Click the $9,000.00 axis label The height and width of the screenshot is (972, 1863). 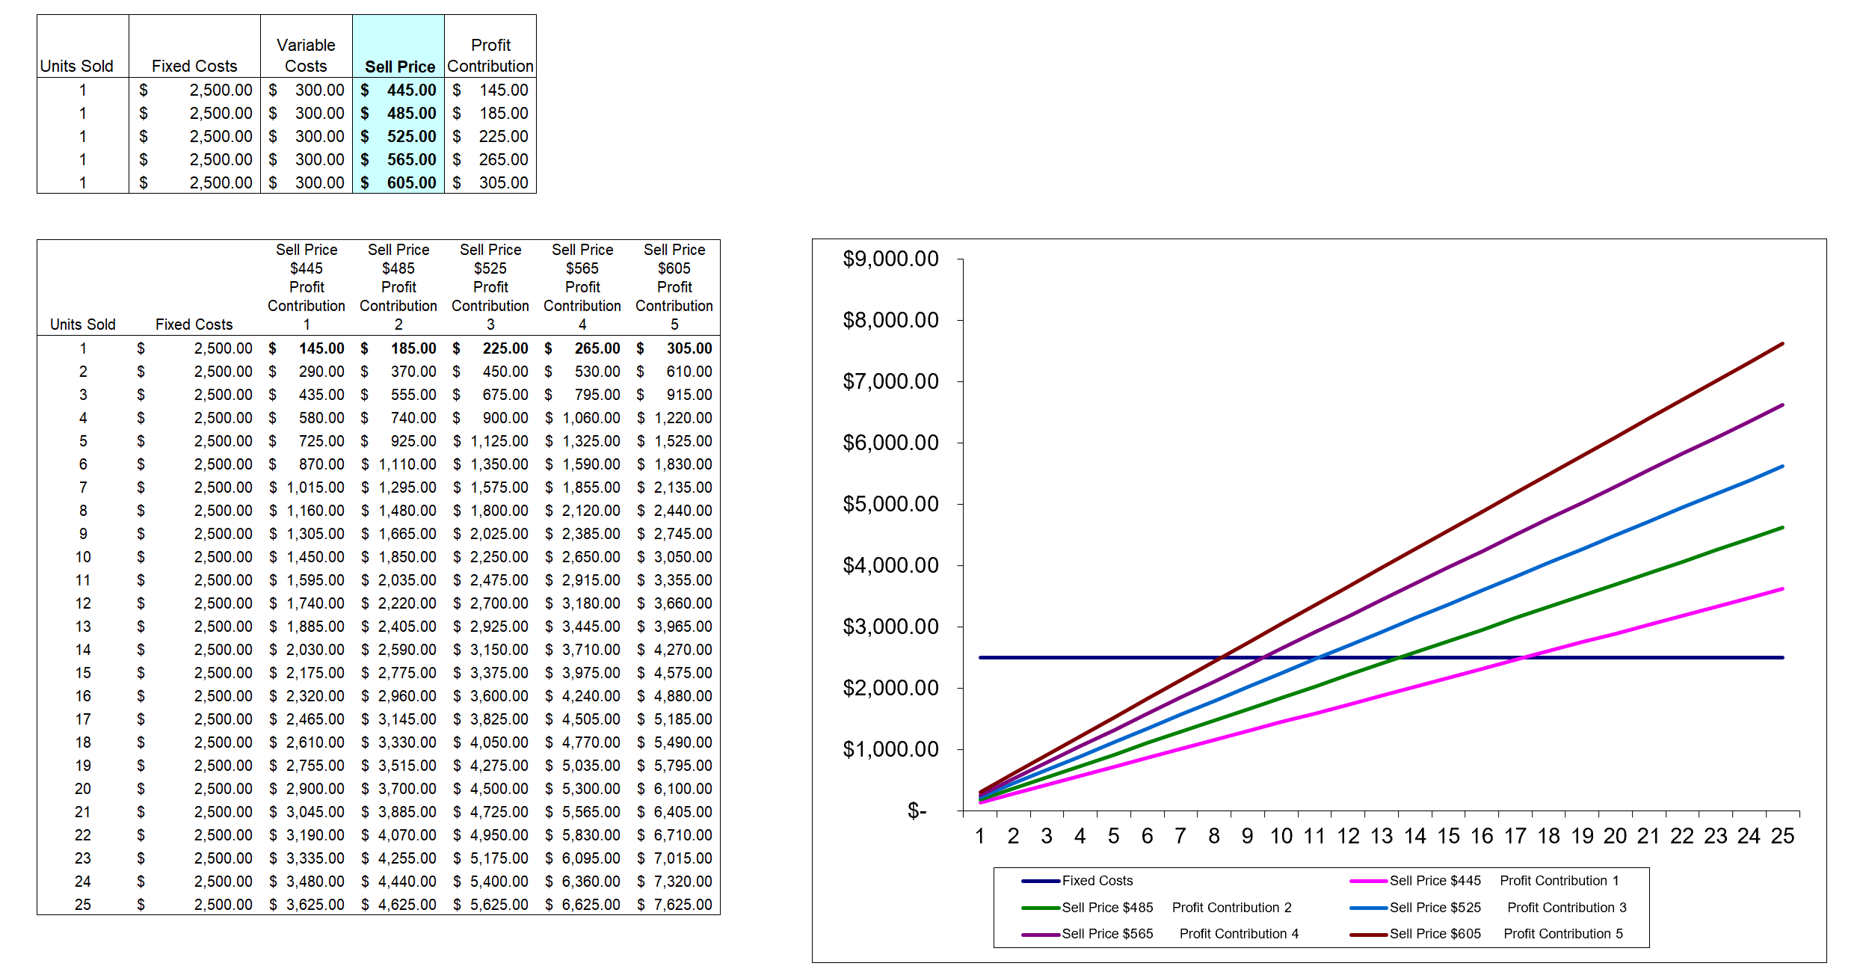pos(890,259)
